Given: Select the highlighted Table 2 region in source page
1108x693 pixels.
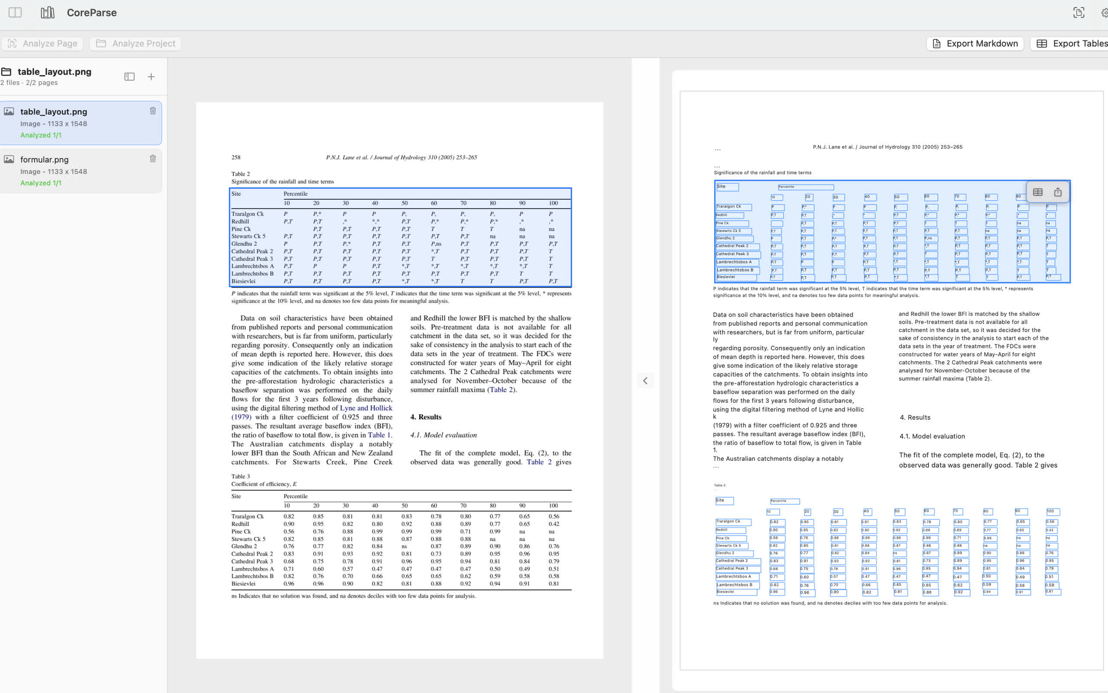Looking at the screenshot, I should tap(400, 237).
